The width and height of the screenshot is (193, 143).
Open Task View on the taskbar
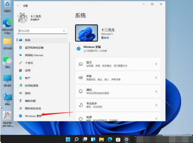(x=85, y=139)
